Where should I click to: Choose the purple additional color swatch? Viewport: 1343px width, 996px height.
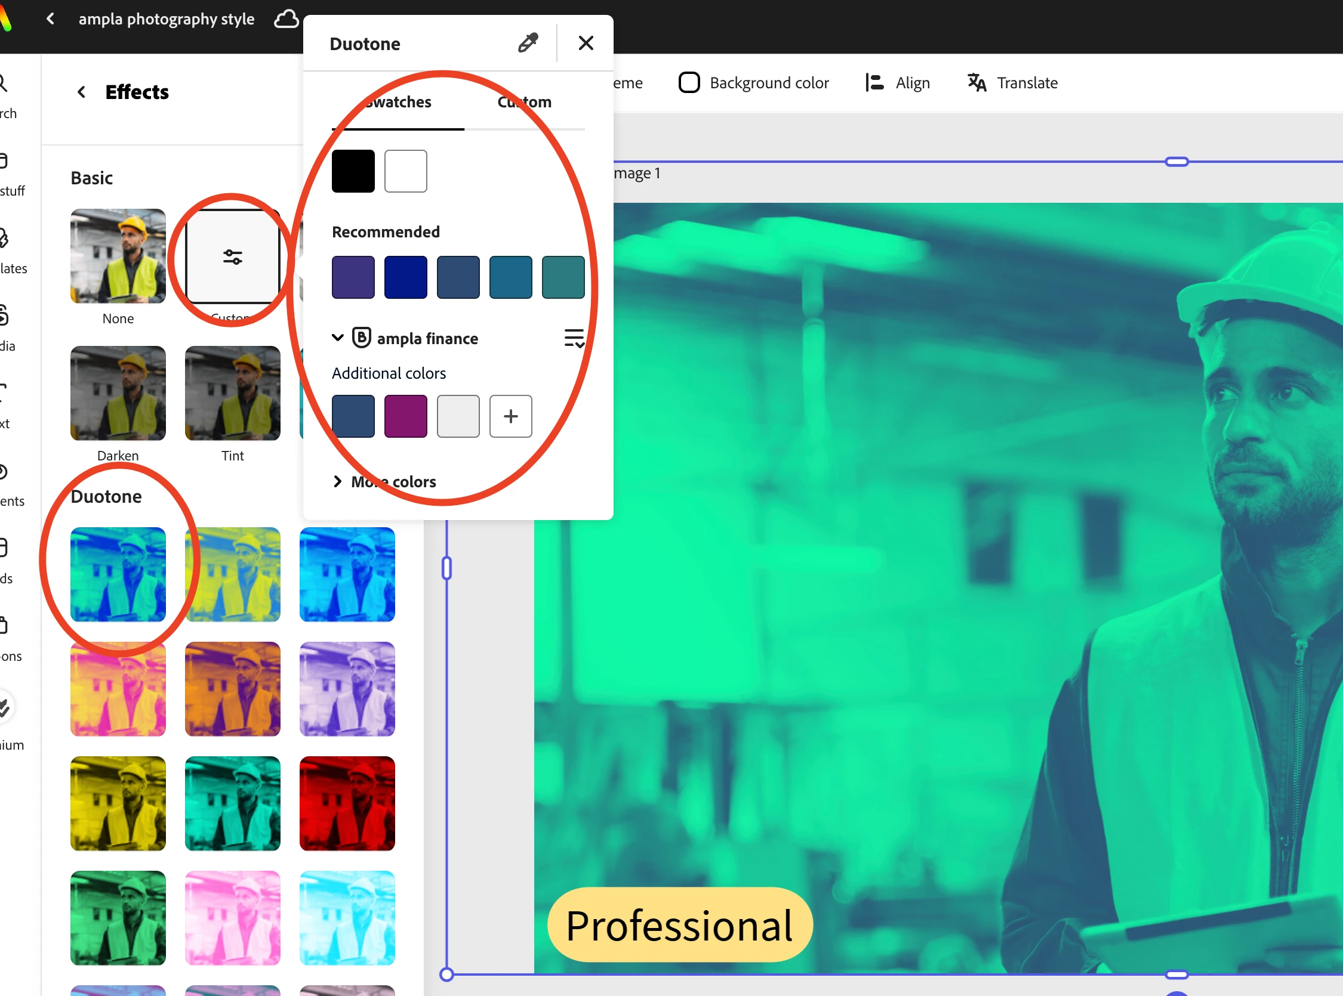(x=405, y=416)
